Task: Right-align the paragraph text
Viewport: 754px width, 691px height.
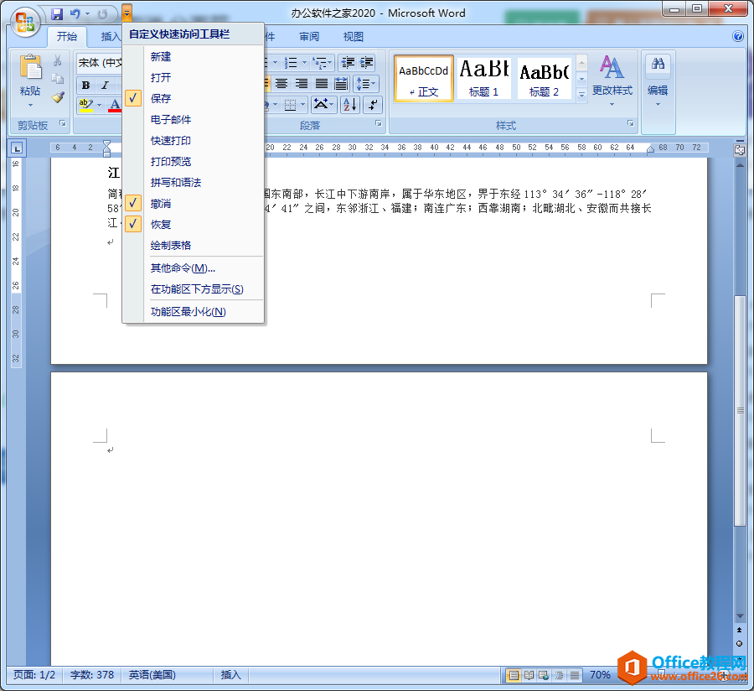Action: [302, 84]
